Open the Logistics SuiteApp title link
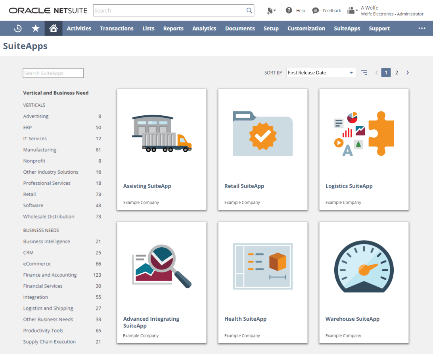The height and width of the screenshot is (354, 433). [349, 186]
